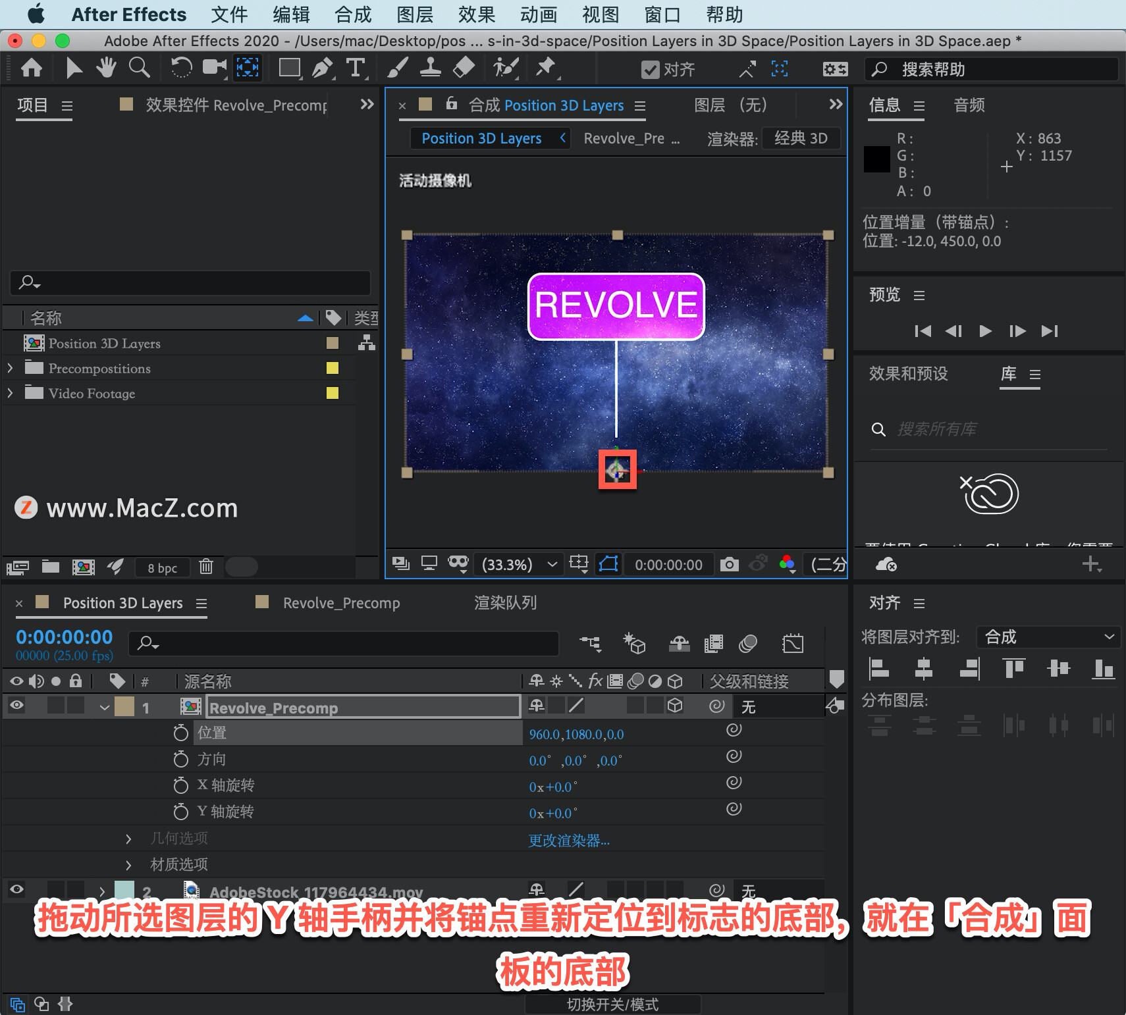Play the preview with play button

(x=985, y=331)
